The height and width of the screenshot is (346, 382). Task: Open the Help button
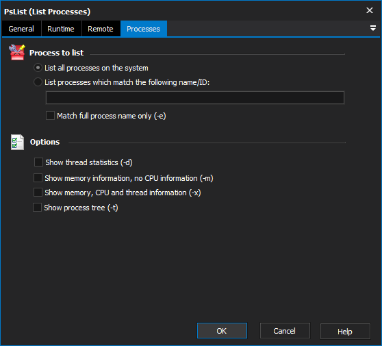point(345,331)
